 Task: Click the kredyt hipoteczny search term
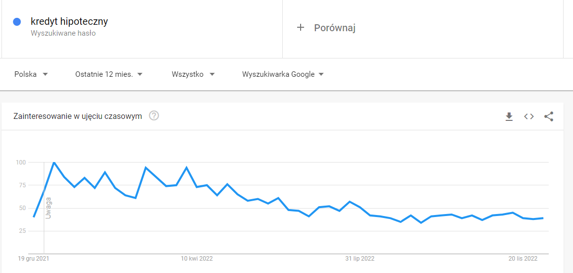click(69, 21)
